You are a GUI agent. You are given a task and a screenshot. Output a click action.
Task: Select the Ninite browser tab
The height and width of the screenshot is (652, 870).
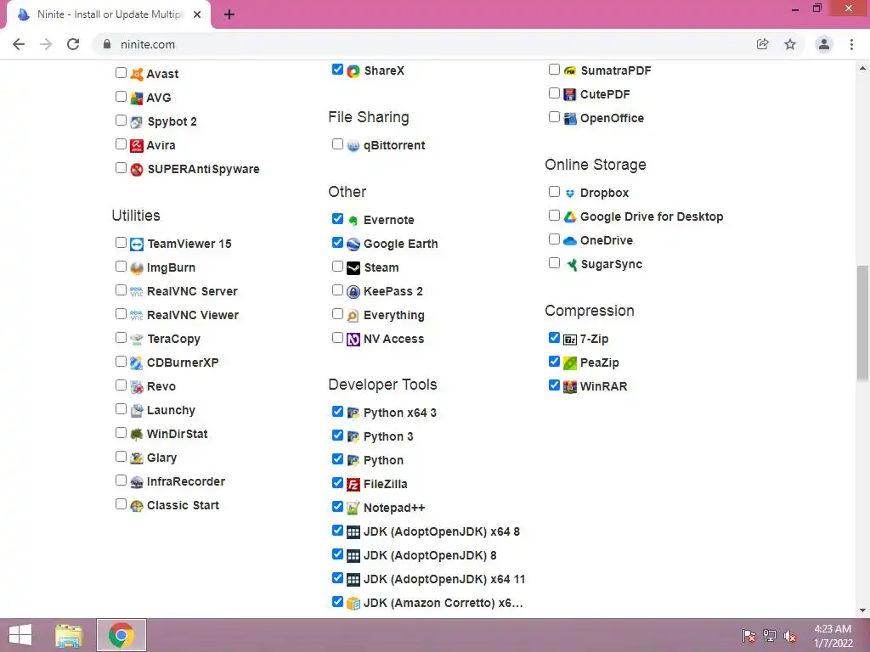point(109,14)
